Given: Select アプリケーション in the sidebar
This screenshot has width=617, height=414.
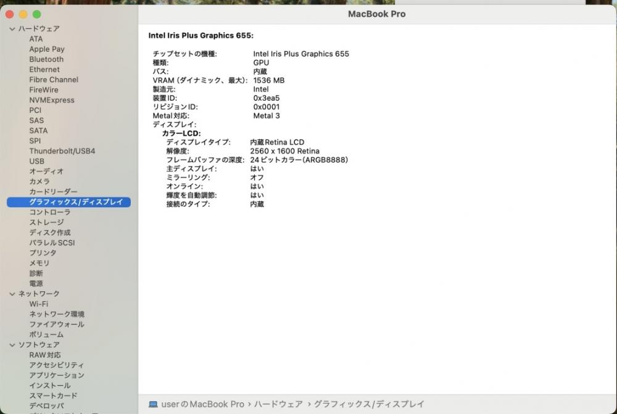Looking at the screenshot, I should [x=57, y=376].
